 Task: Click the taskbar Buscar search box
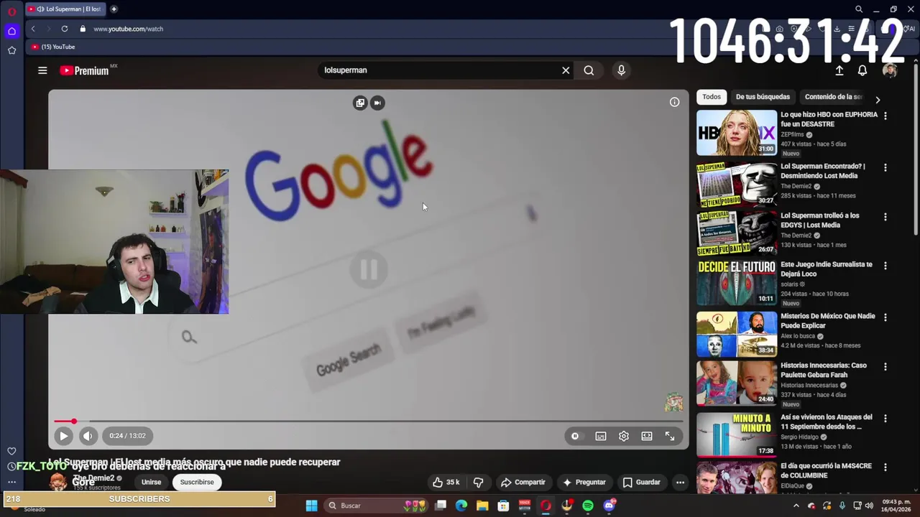pyautogui.click(x=375, y=506)
